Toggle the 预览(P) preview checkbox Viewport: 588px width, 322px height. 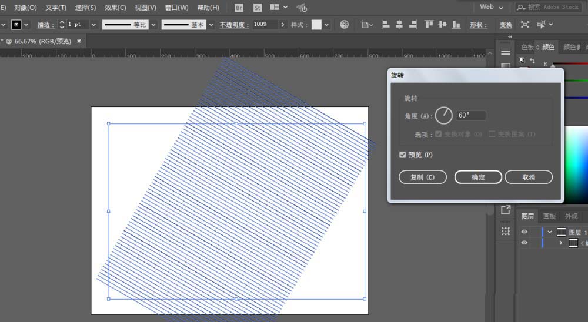(x=402, y=155)
